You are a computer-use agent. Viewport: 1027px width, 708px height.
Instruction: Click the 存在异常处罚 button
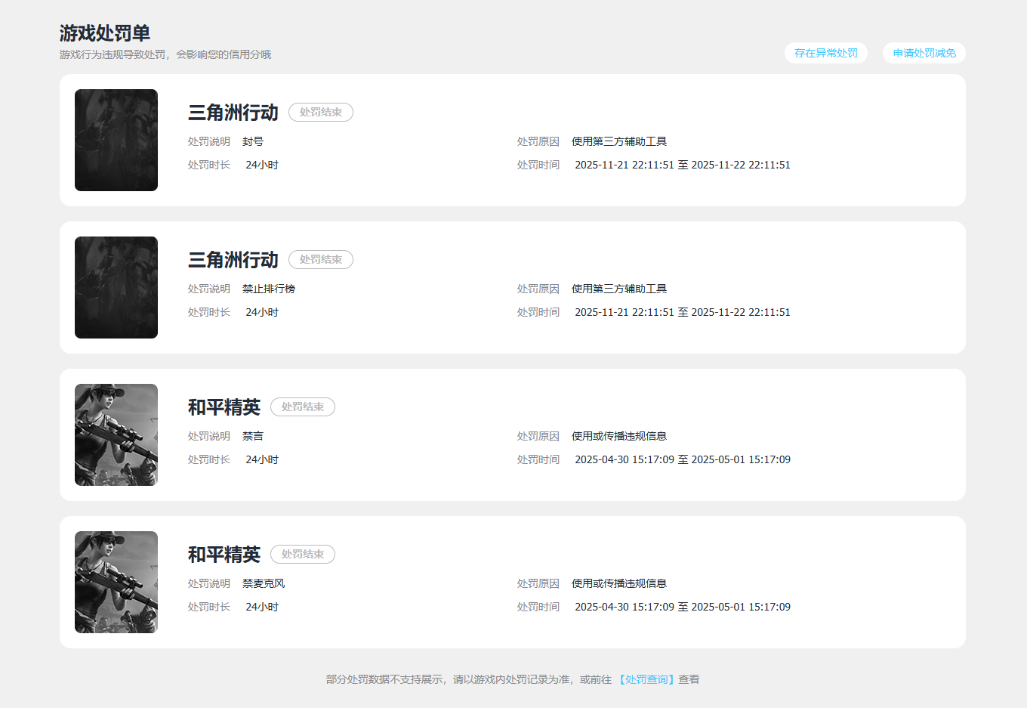(826, 53)
